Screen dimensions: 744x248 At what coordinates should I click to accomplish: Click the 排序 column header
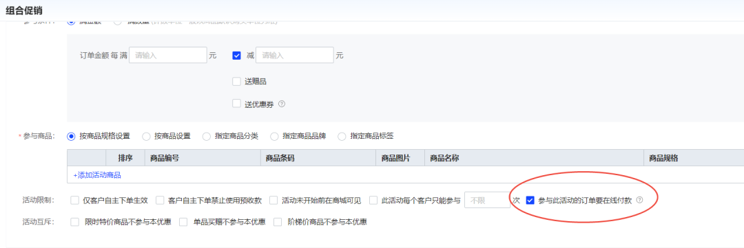[x=125, y=158]
